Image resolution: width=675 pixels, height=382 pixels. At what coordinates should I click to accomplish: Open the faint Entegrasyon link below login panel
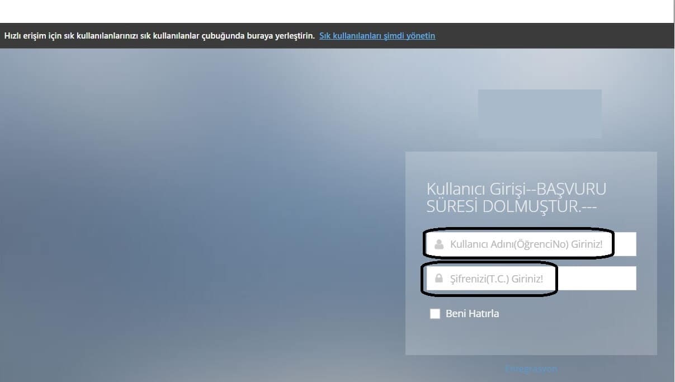(531, 369)
